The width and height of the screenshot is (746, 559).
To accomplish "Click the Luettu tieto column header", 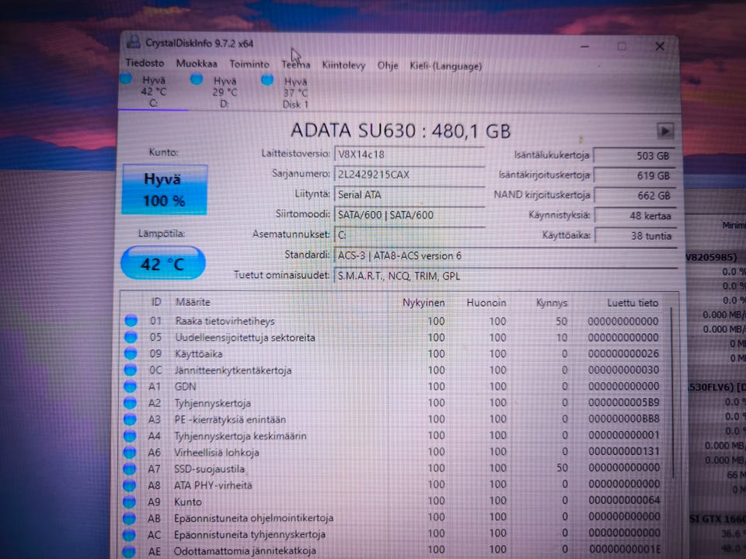I will tap(633, 303).
